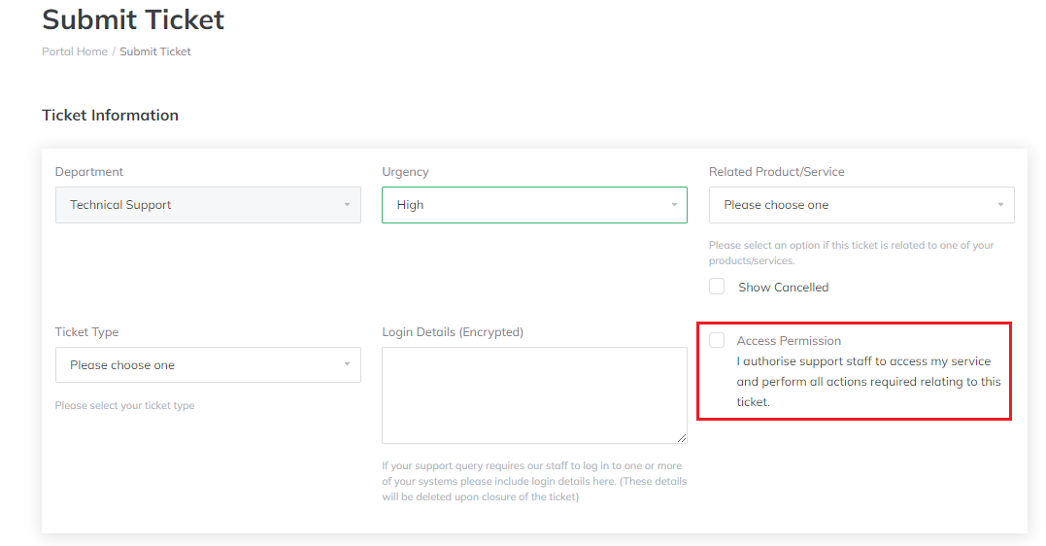Enable the Show Cancelled checkbox
The width and height of the screenshot is (1046, 546).
717,287
